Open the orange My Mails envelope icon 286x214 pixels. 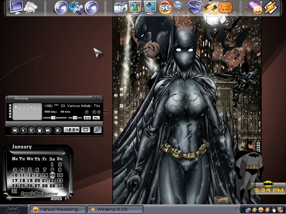pos(226,7)
